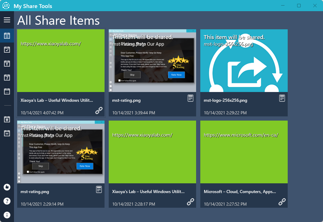Click the thumbs-up rate icon

click(x=7, y=187)
